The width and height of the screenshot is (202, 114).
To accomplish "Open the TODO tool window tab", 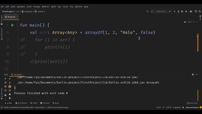I will tap(34, 103).
